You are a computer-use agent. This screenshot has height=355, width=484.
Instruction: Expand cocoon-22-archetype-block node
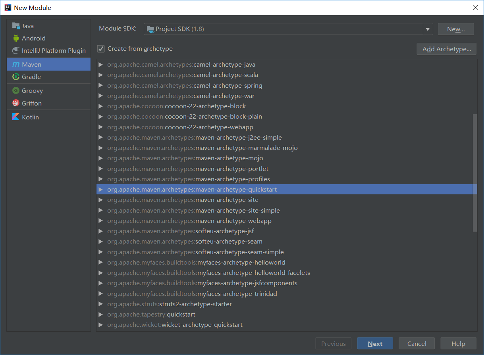(100, 106)
